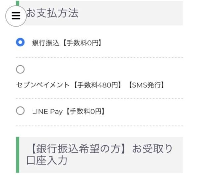This screenshot has height=176, width=199.
Task: Click the dashed divider below 銀行振込 option
Action: tap(99, 57)
